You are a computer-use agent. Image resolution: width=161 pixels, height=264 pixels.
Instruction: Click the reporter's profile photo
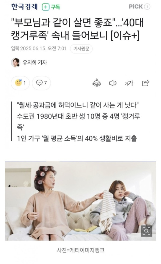click(x=16, y=62)
